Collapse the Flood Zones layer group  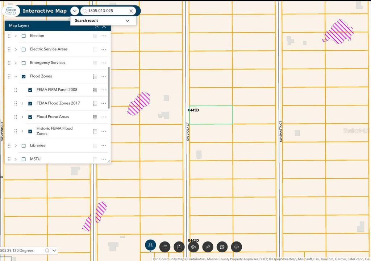coord(16,76)
